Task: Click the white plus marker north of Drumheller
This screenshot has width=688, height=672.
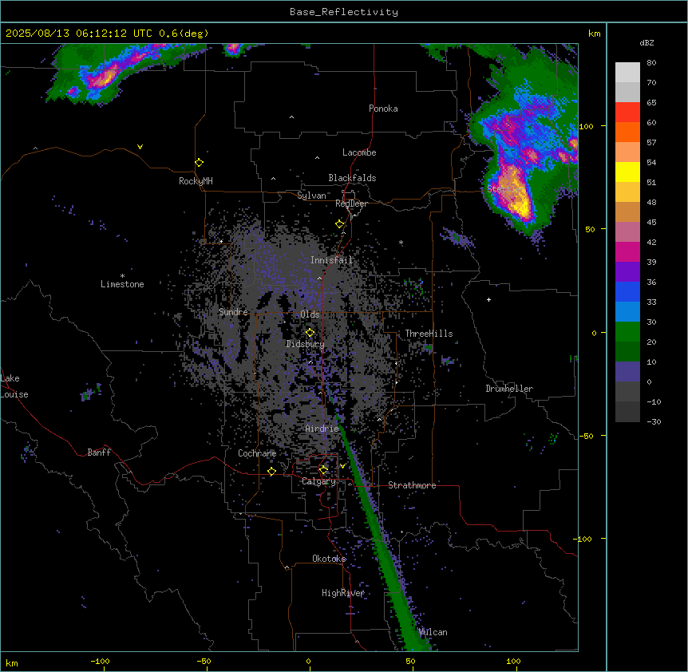Action: [x=488, y=299]
